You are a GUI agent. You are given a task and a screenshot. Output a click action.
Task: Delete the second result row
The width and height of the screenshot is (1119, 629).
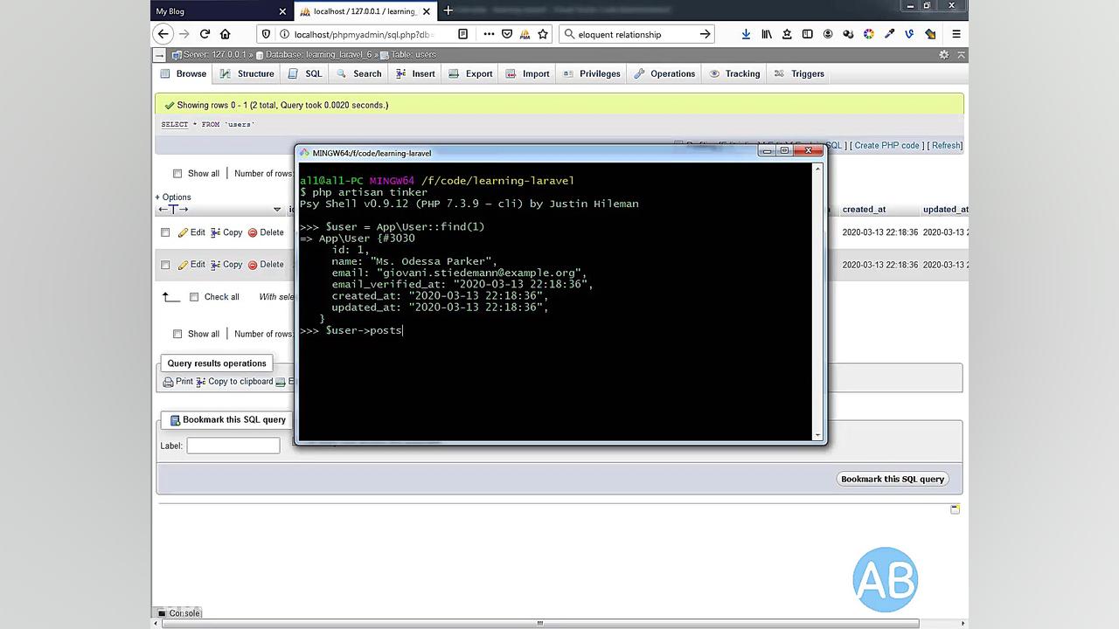[266, 265]
